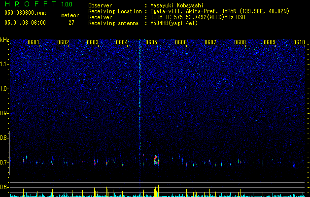Click the 0.6 kHz axis label
The width and height of the screenshot is (310, 197).
(4, 187)
